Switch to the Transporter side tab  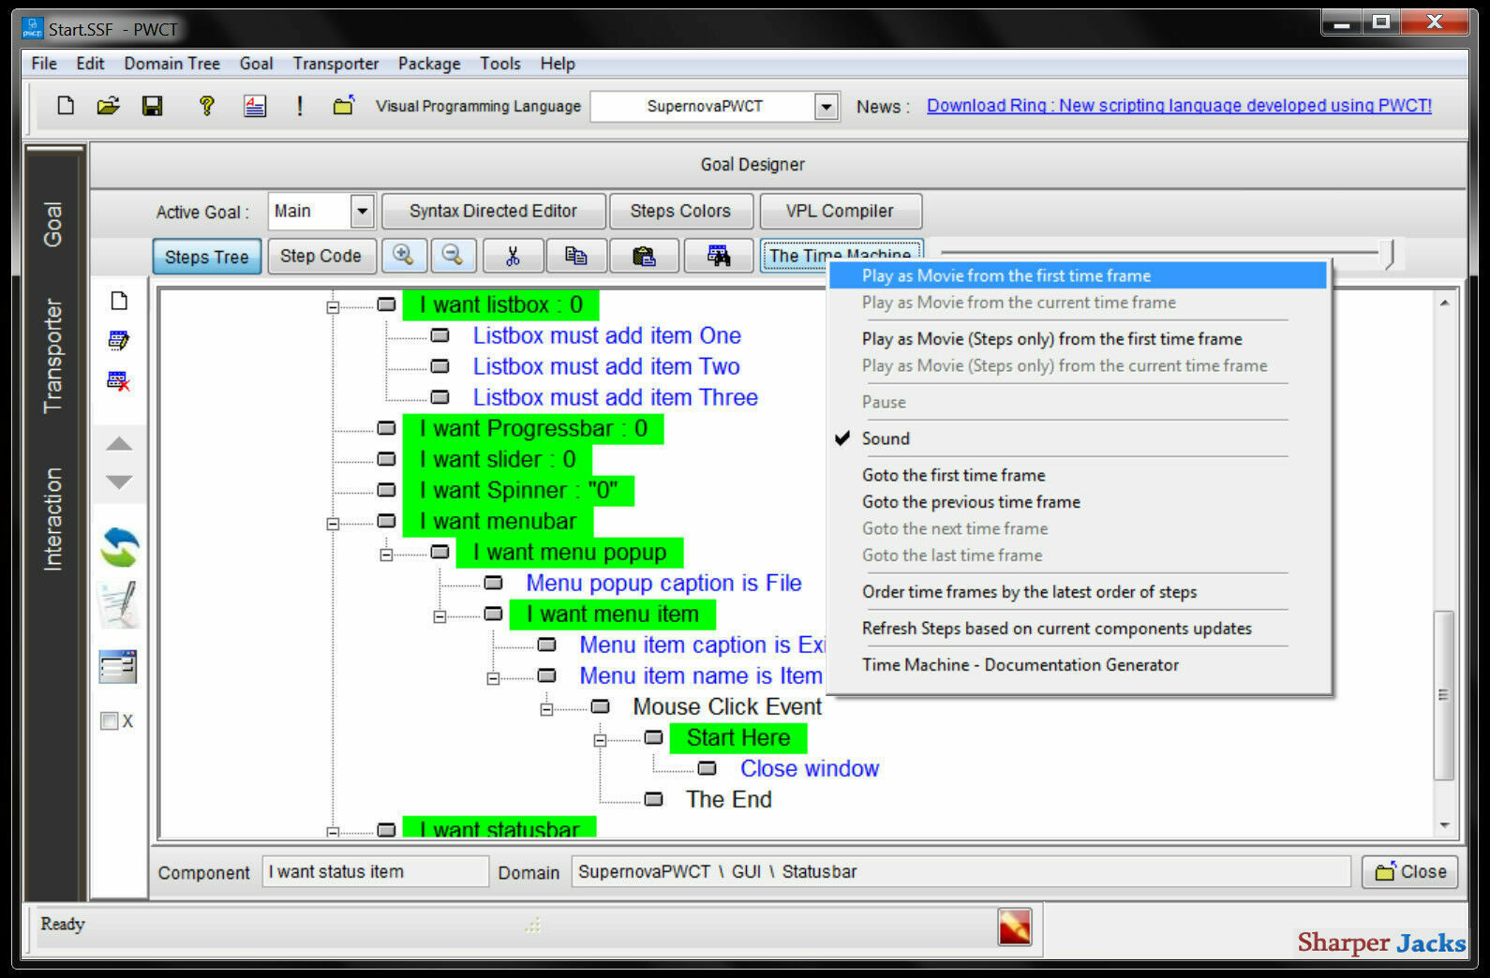[52, 356]
